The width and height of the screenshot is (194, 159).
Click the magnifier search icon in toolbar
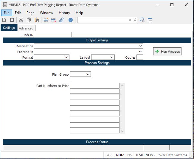click(x=135, y=20)
